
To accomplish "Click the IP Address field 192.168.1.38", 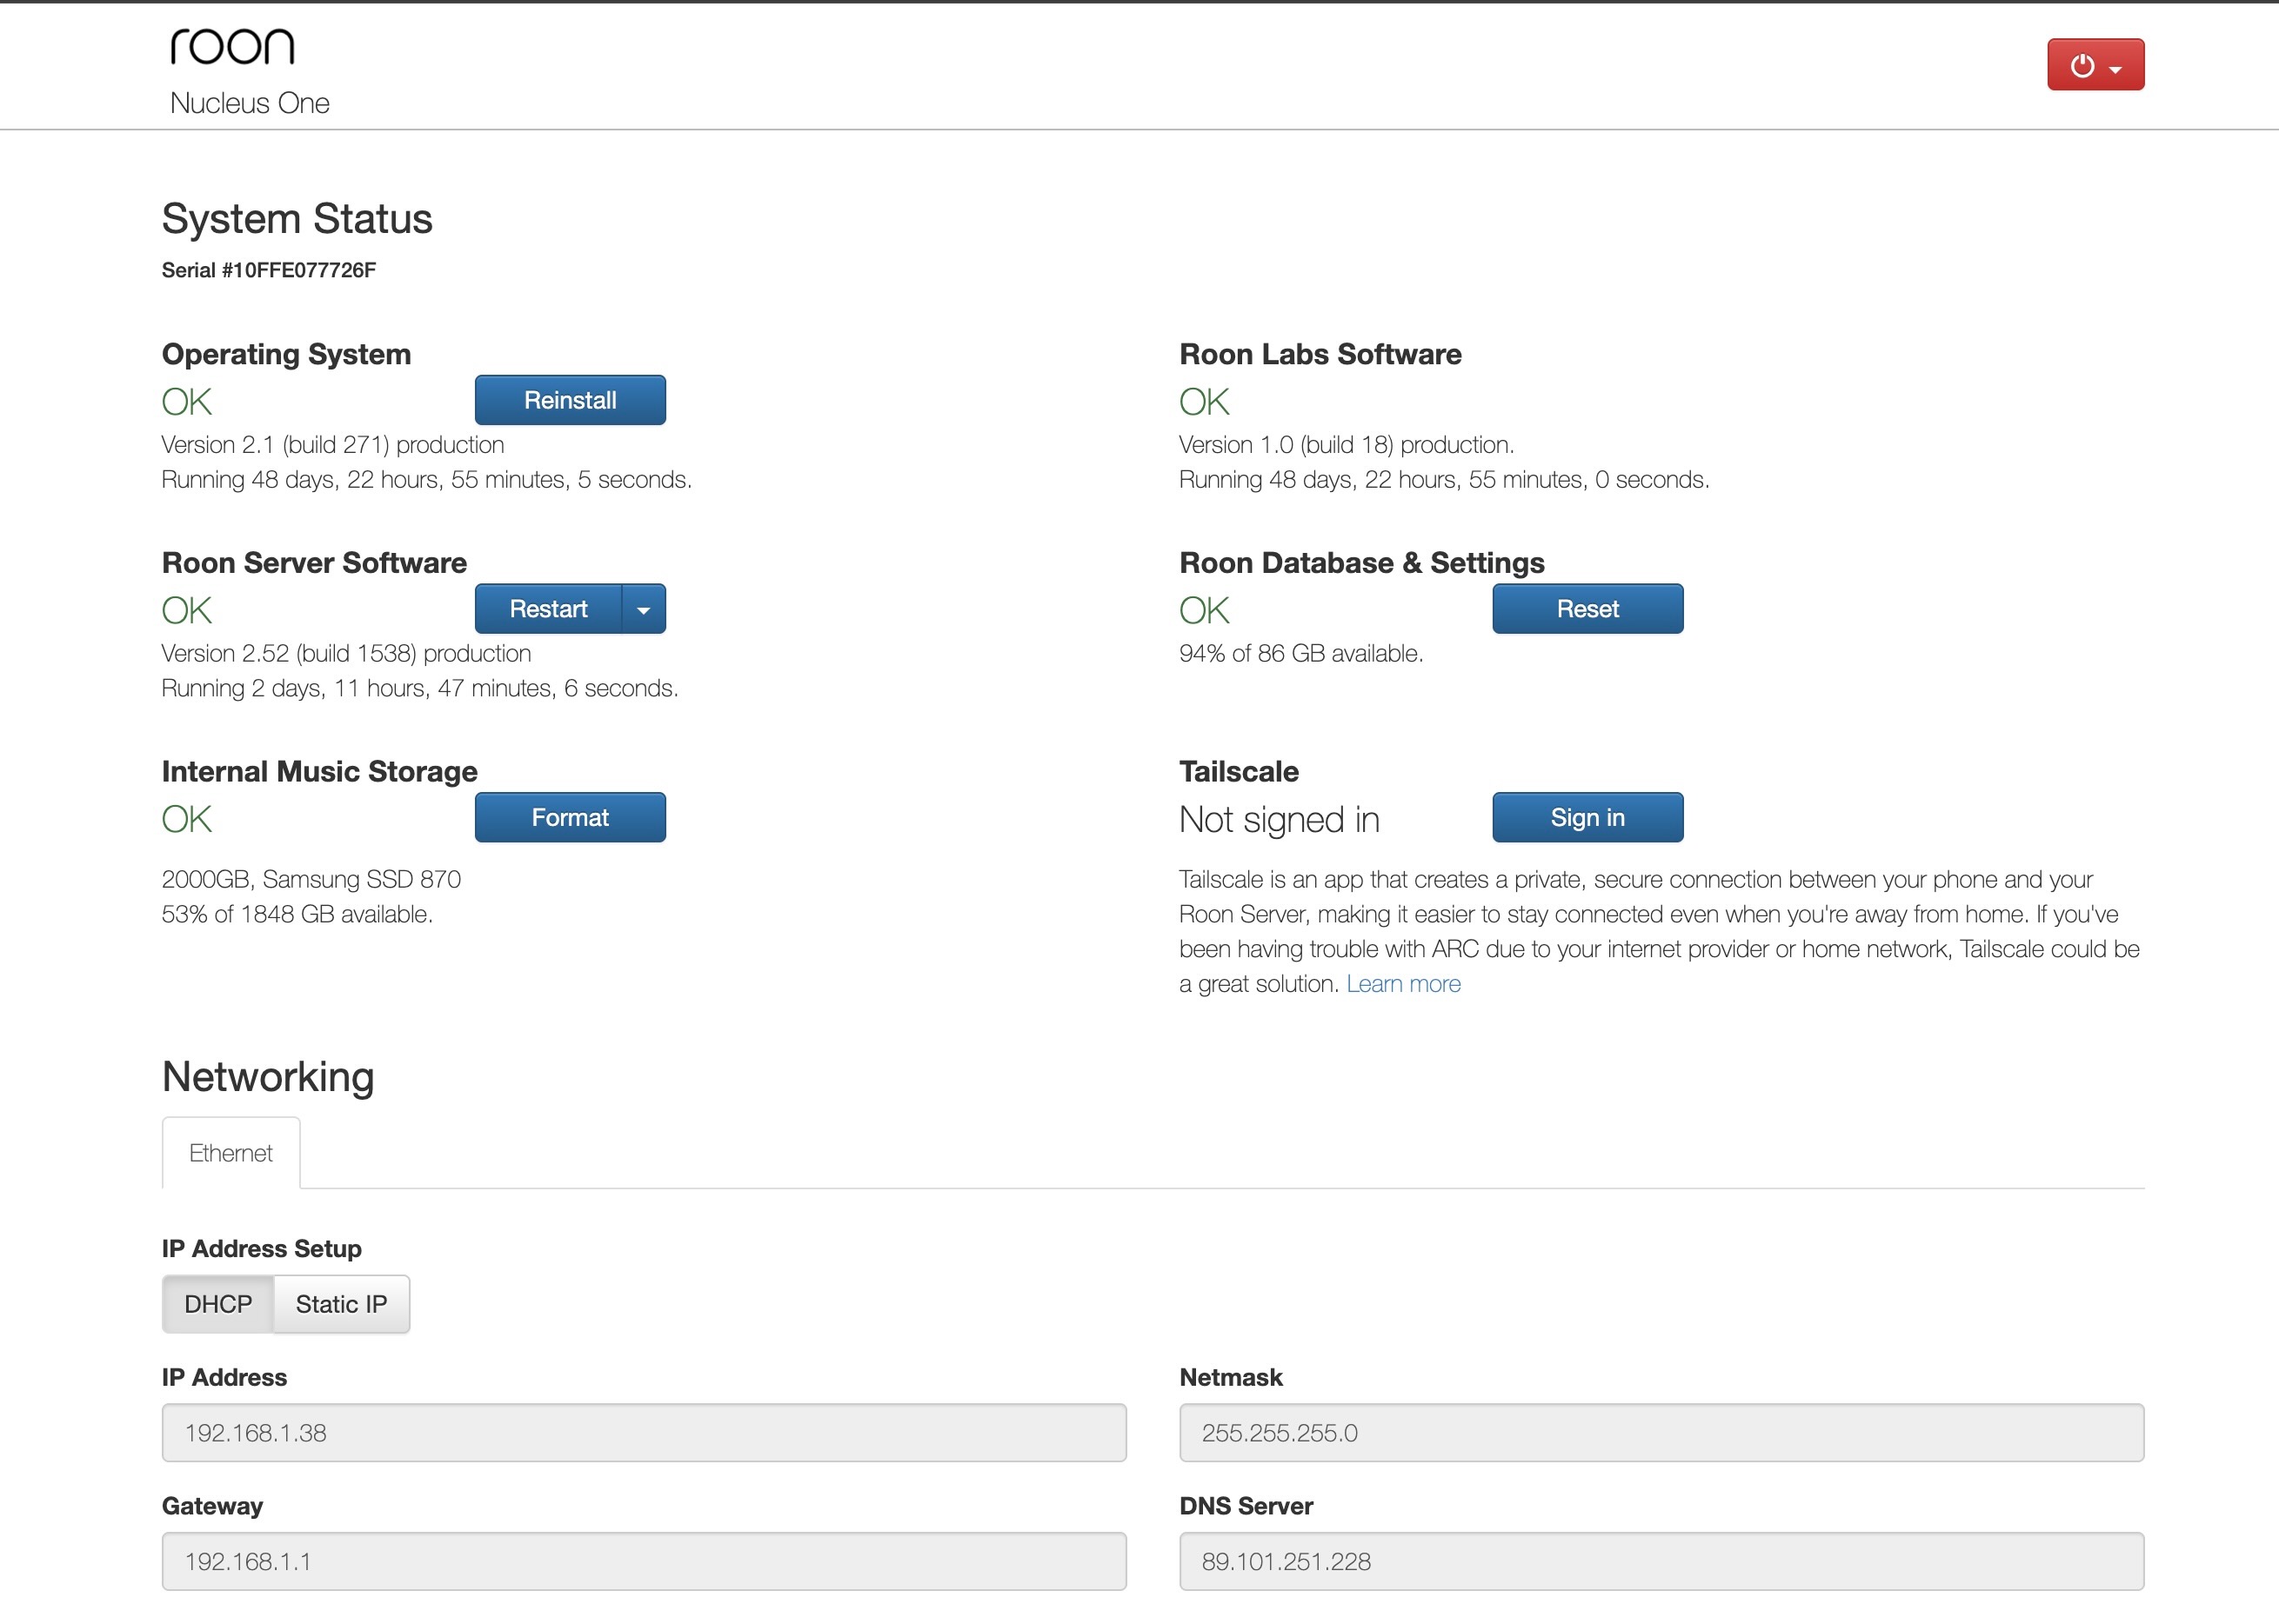I will 644,1433.
